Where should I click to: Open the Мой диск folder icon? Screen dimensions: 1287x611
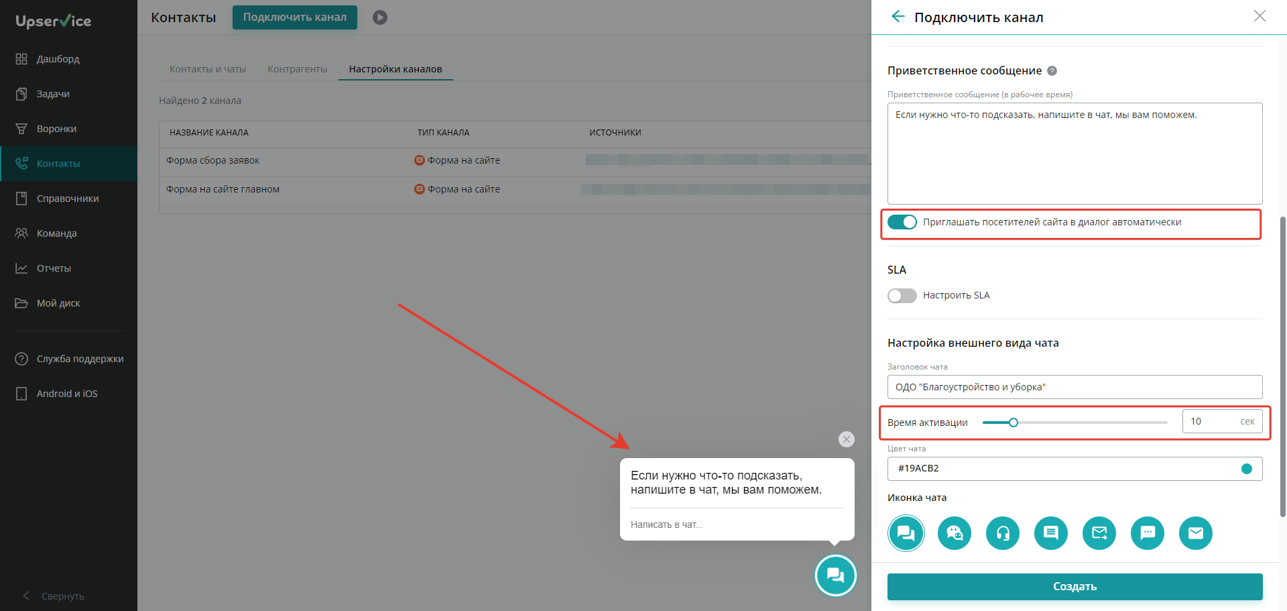coord(21,303)
